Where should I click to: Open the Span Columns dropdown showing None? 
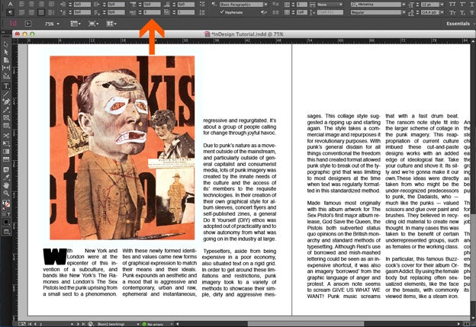tap(330, 5)
